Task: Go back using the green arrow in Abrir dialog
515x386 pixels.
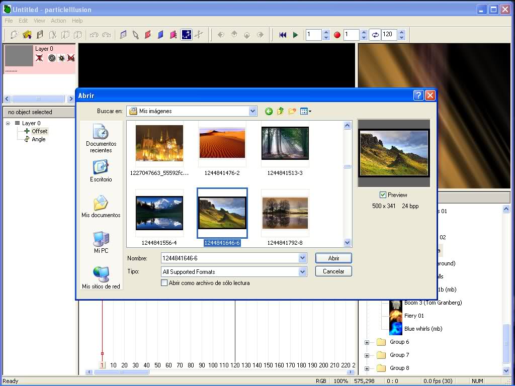Action: coord(269,111)
